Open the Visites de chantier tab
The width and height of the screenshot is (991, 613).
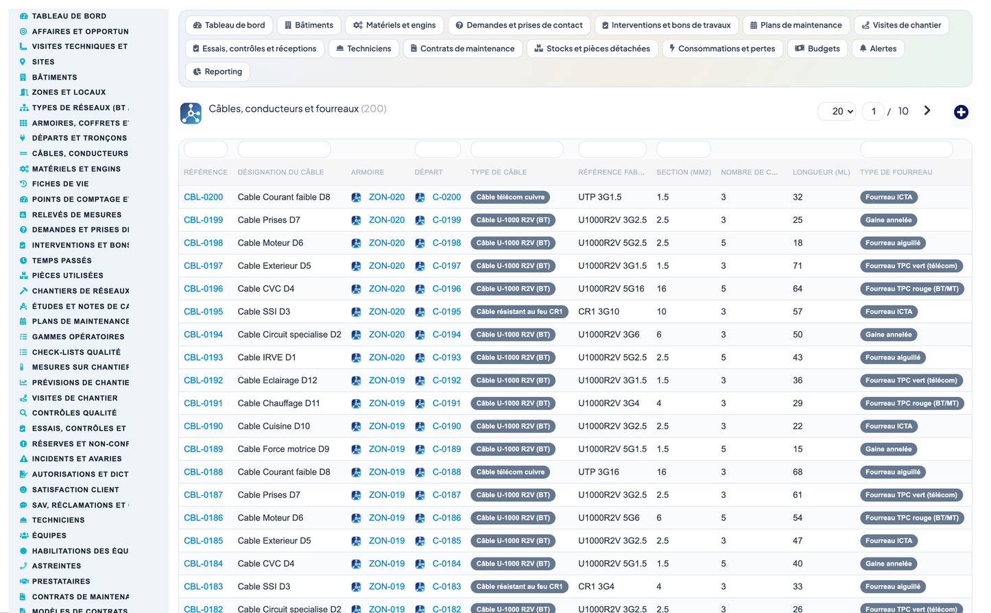coord(902,25)
